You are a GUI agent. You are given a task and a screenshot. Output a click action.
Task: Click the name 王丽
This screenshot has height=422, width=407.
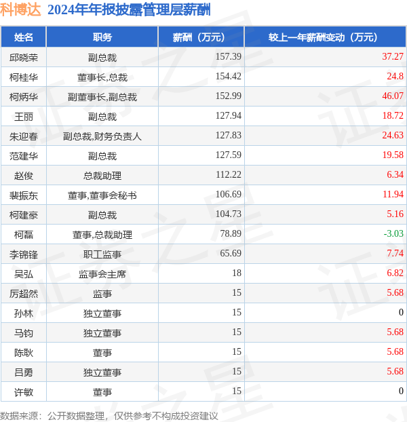[x=24, y=117]
